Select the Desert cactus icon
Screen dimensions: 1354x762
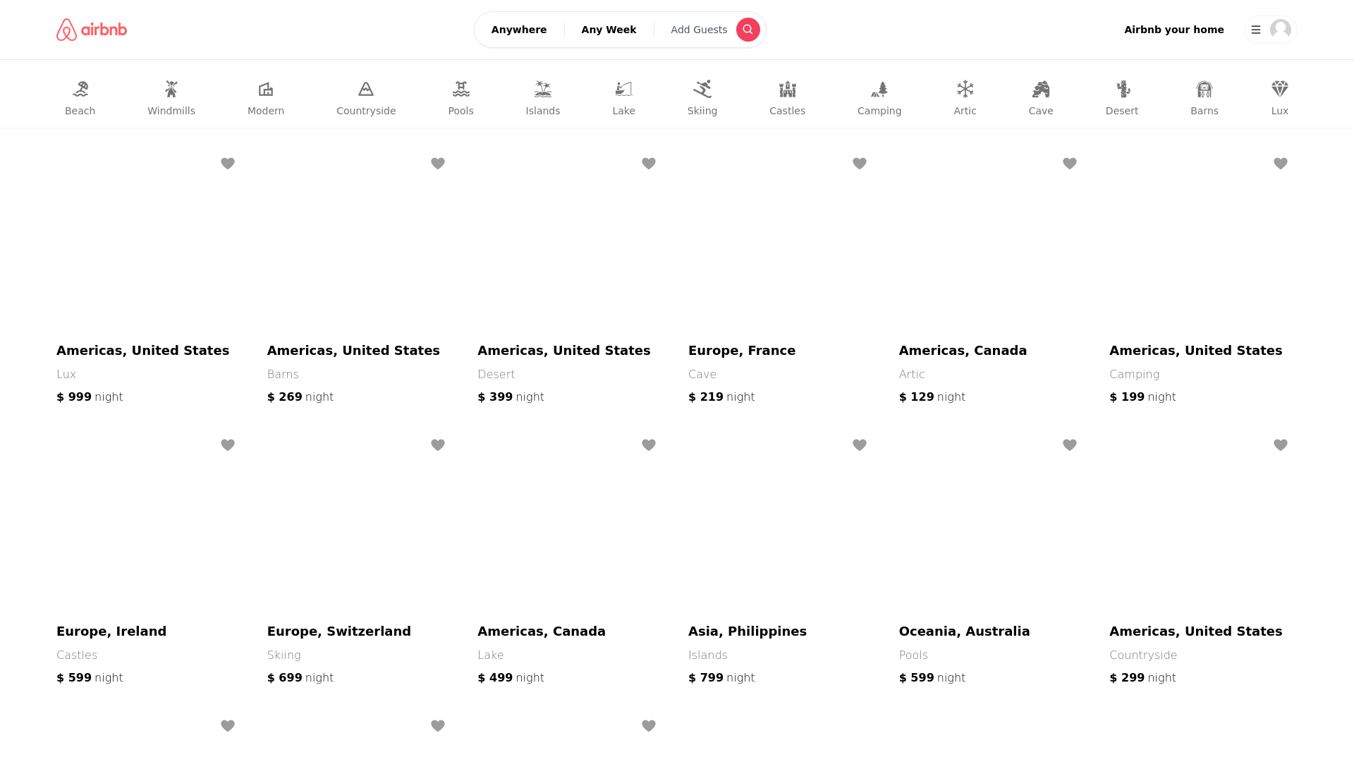[x=1122, y=89]
